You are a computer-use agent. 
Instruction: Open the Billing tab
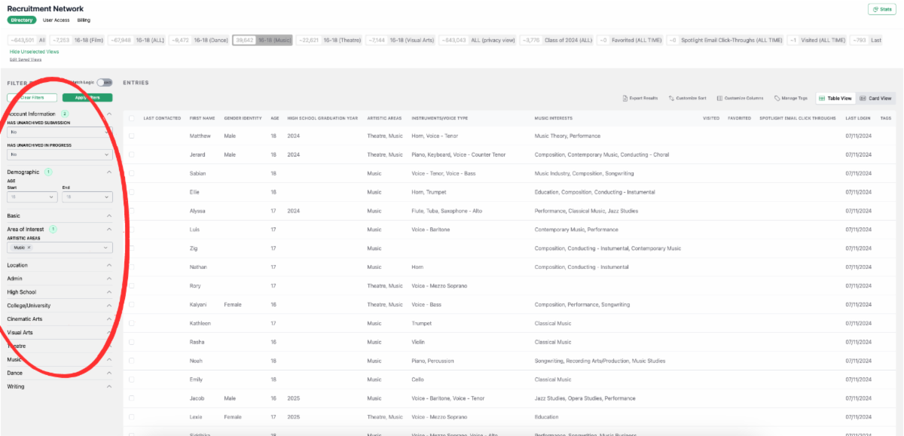pyautogui.click(x=84, y=20)
